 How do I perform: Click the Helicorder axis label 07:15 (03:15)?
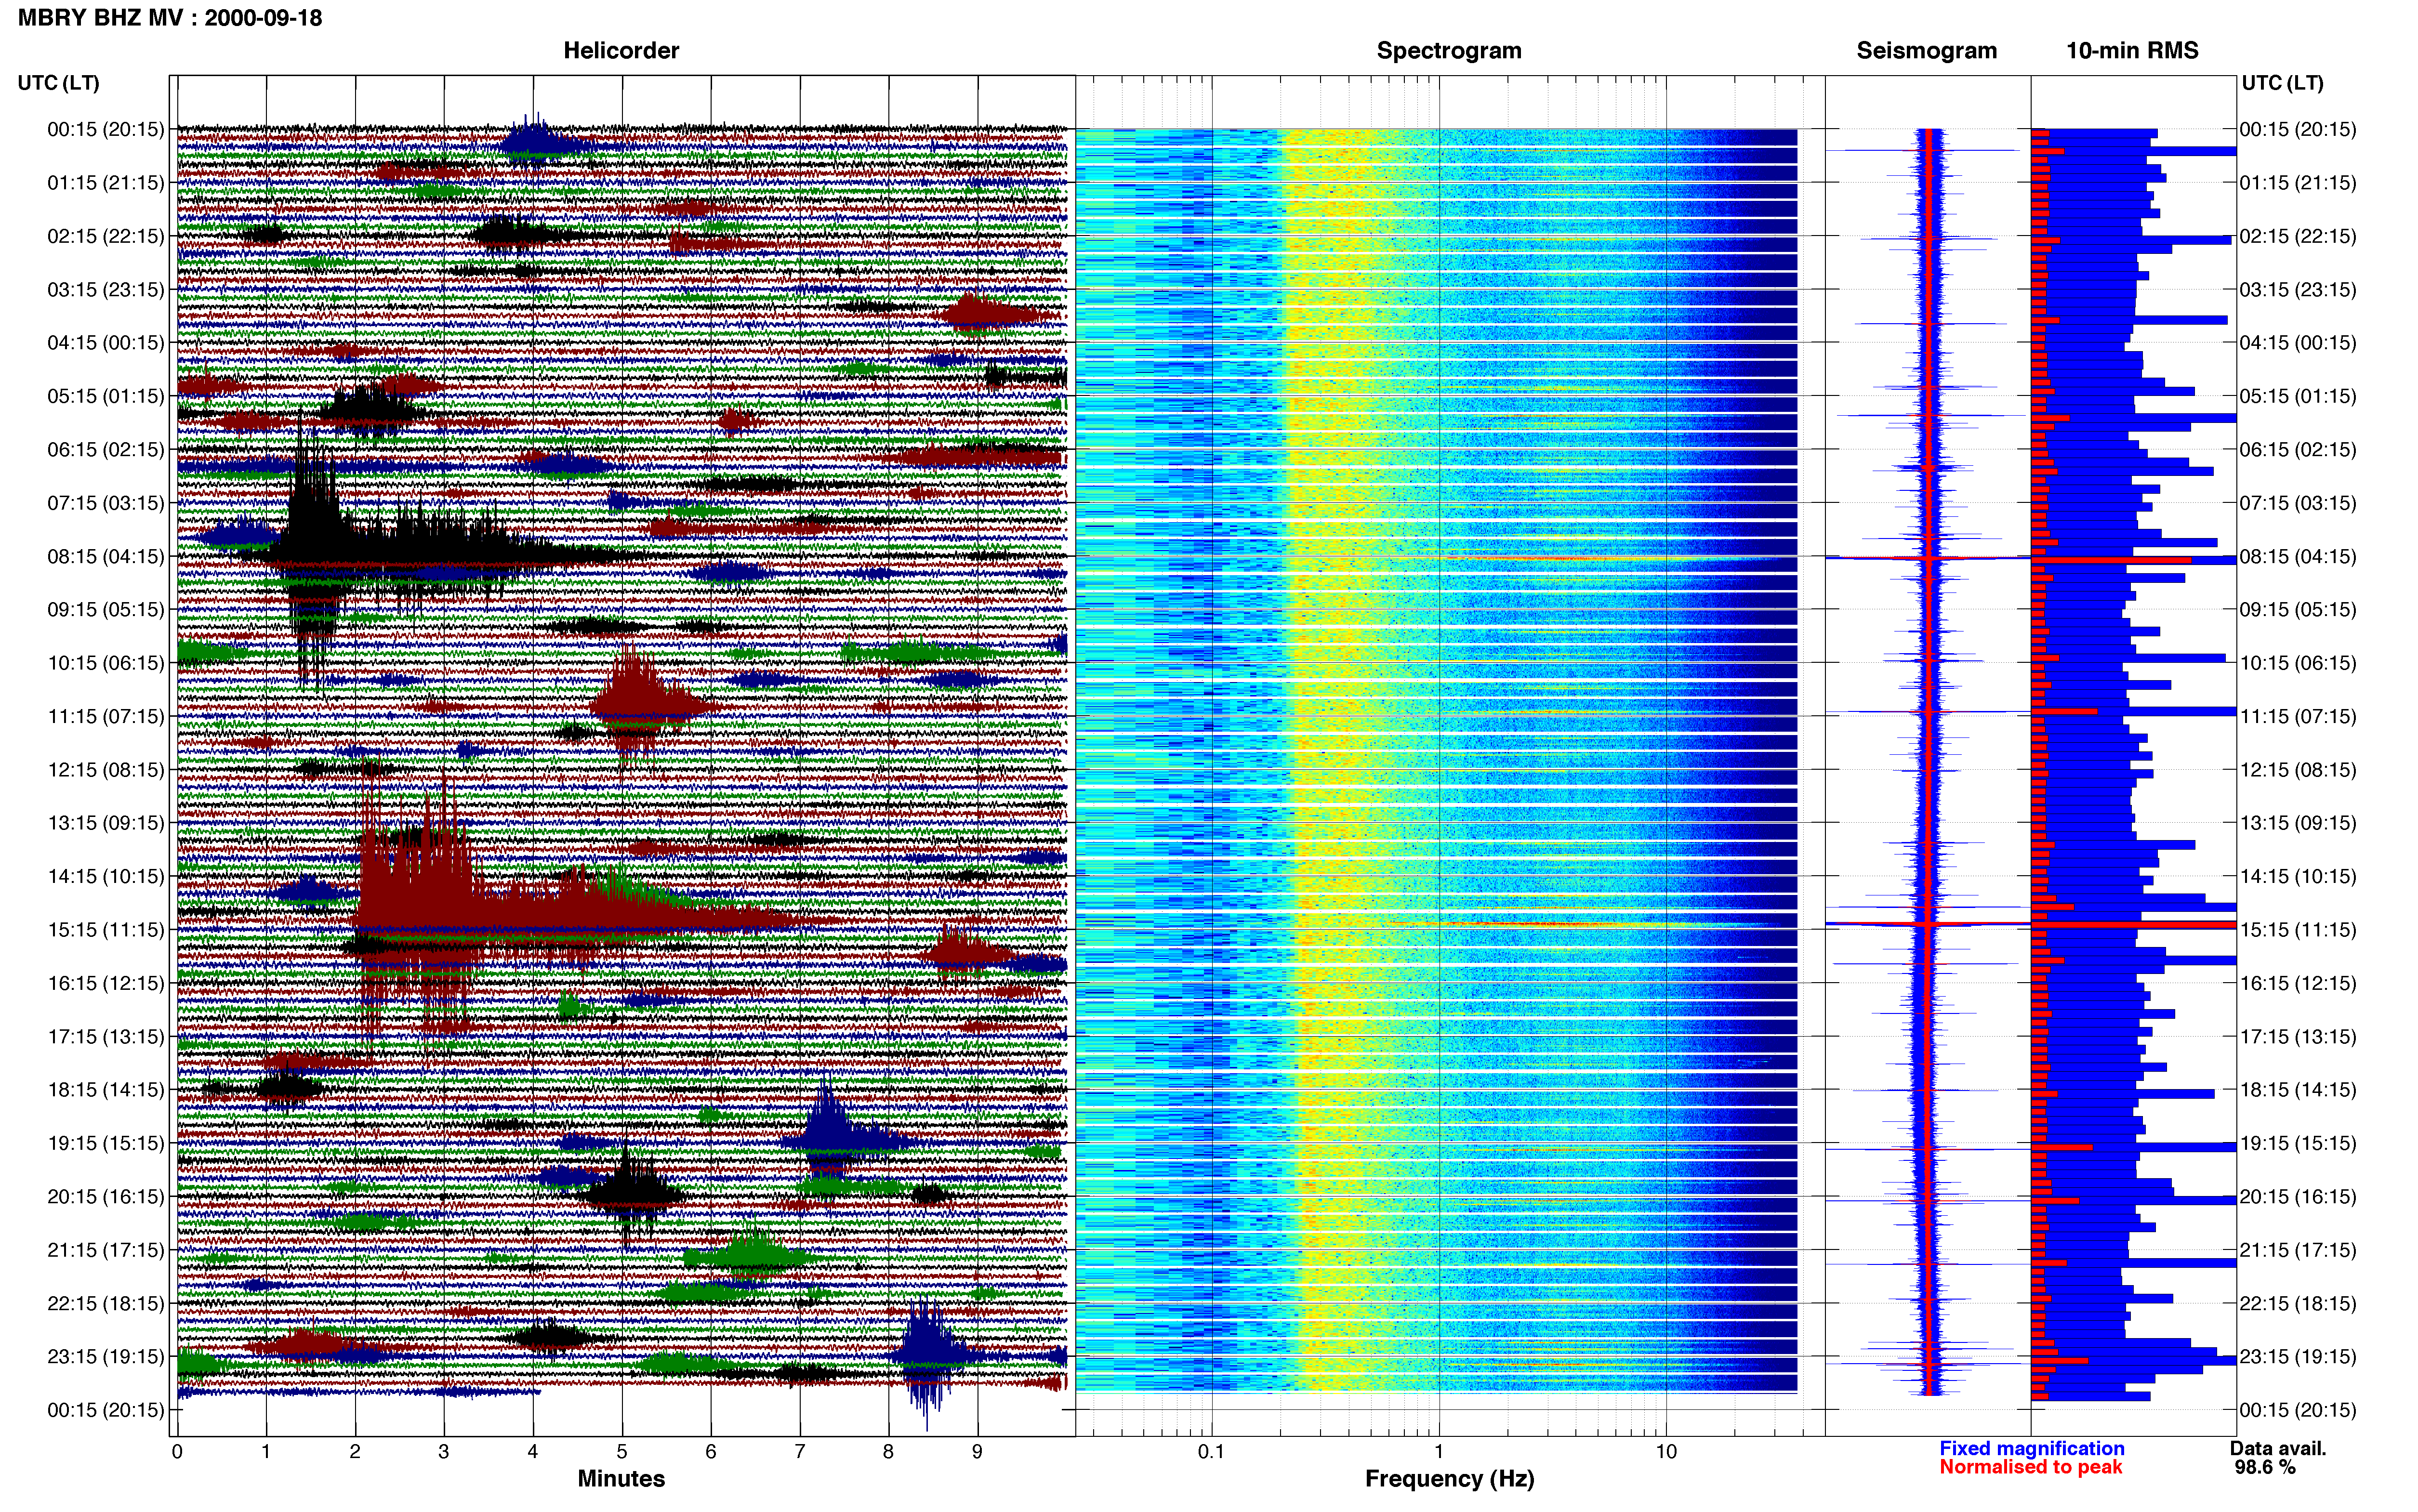pos(106,502)
